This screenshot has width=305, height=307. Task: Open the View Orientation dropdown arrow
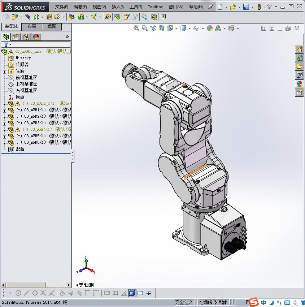pos(176,29)
